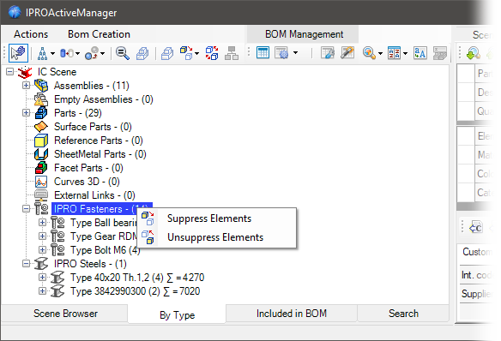
Task: Switch to the Search tab
Action: click(x=403, y=314)
